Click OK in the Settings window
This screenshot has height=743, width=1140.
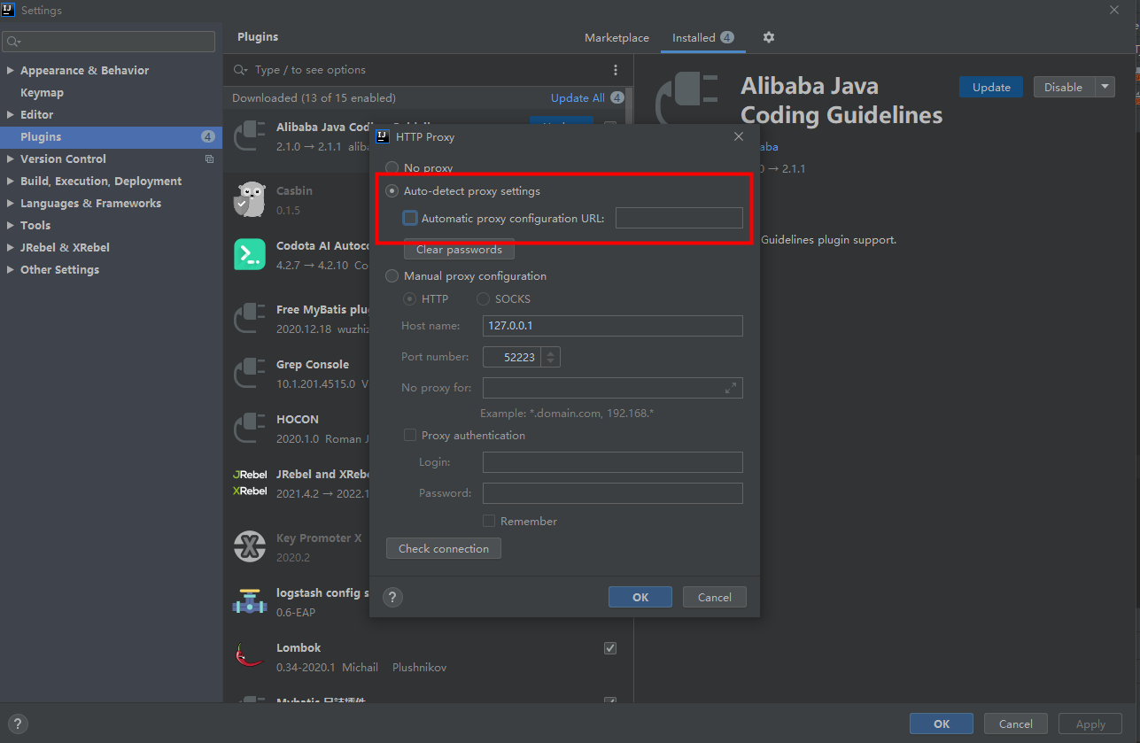click(x=942, y=724)
